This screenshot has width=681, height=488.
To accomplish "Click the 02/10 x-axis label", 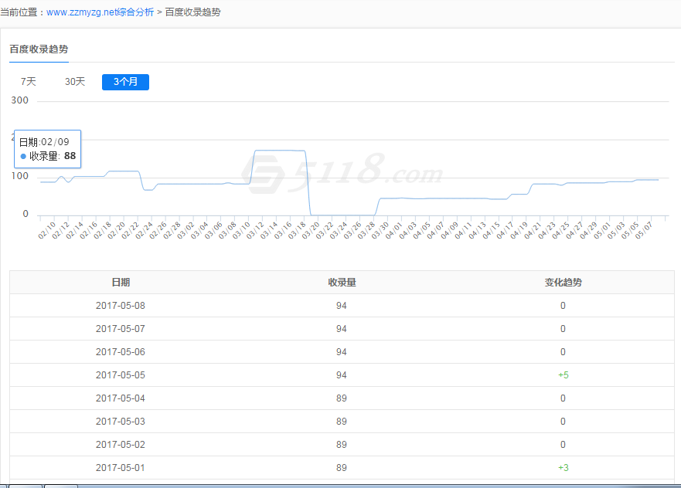I will click(x=45, y=232).
